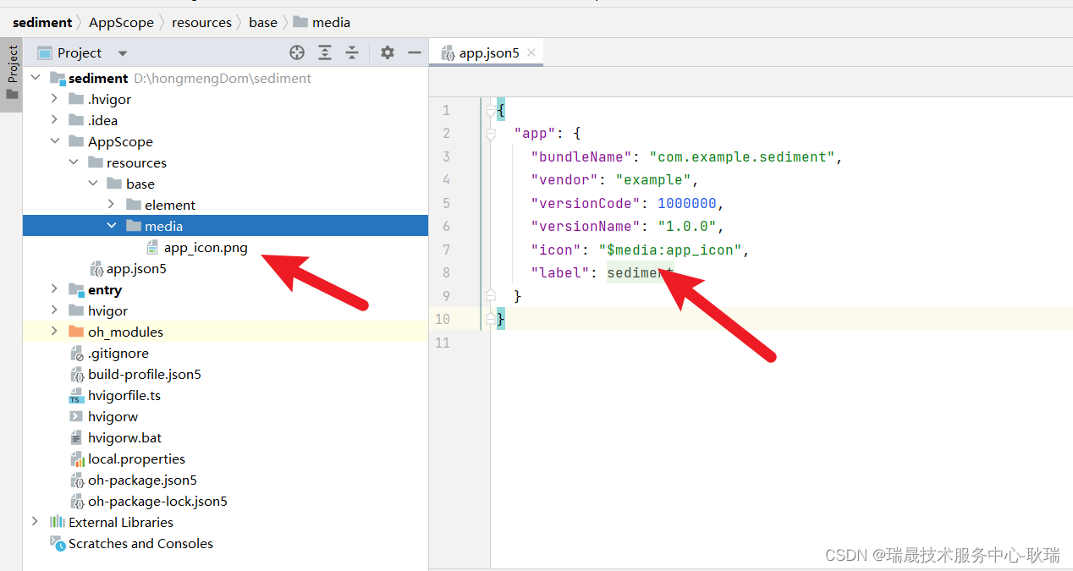Open hvigorfile.ts in the project tree
Screen dimensions: 1073x571
point(124,396)
